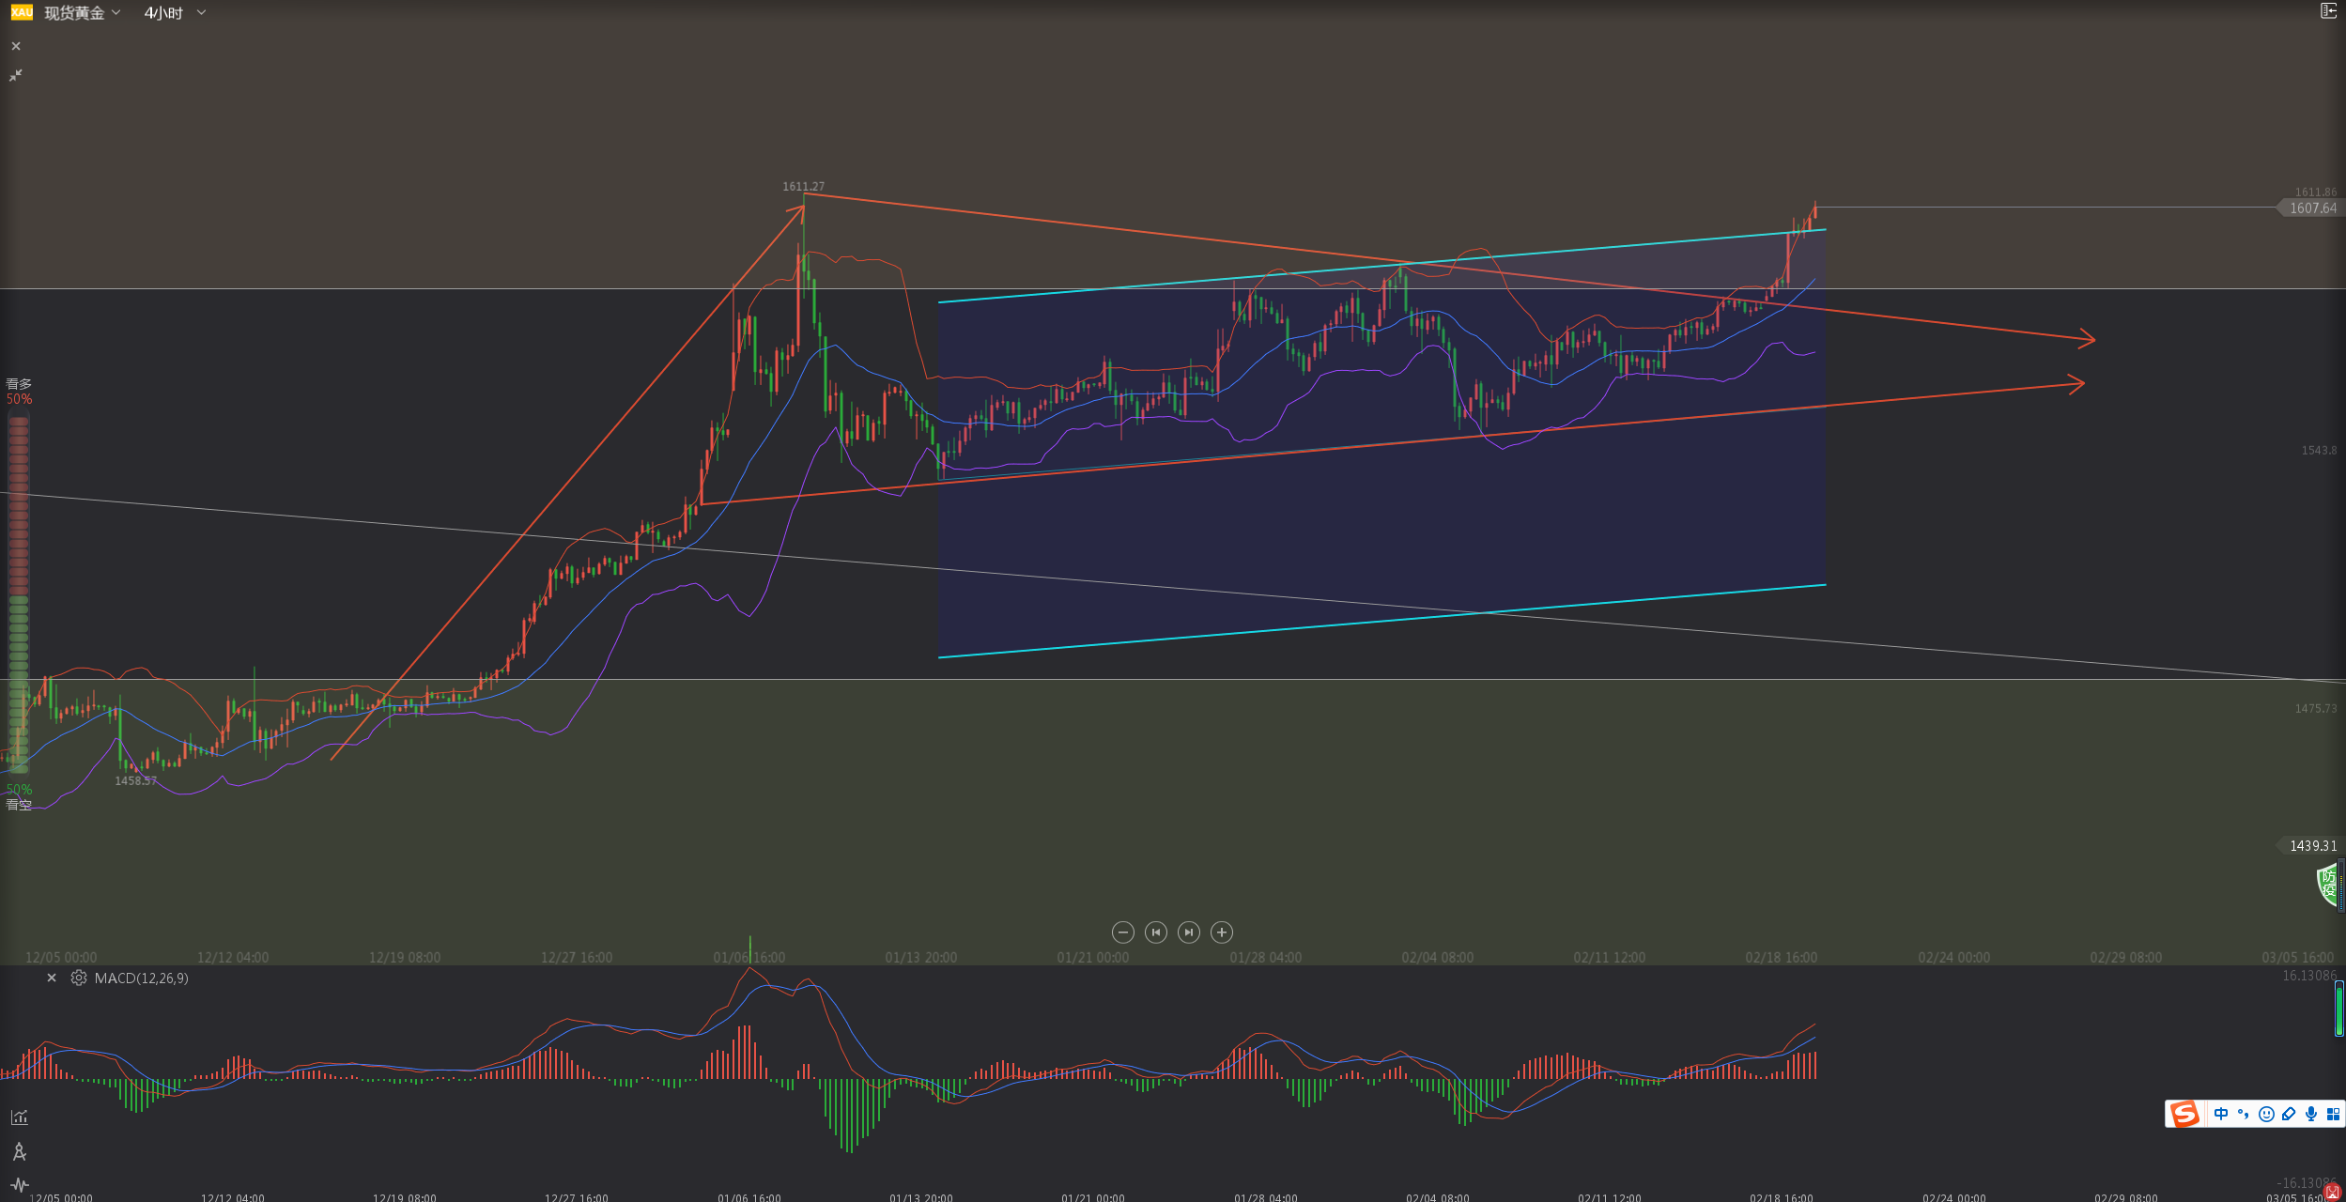Click the Sogou microphone voice input
2346x1202 pixels.
coord(2310,1115)
